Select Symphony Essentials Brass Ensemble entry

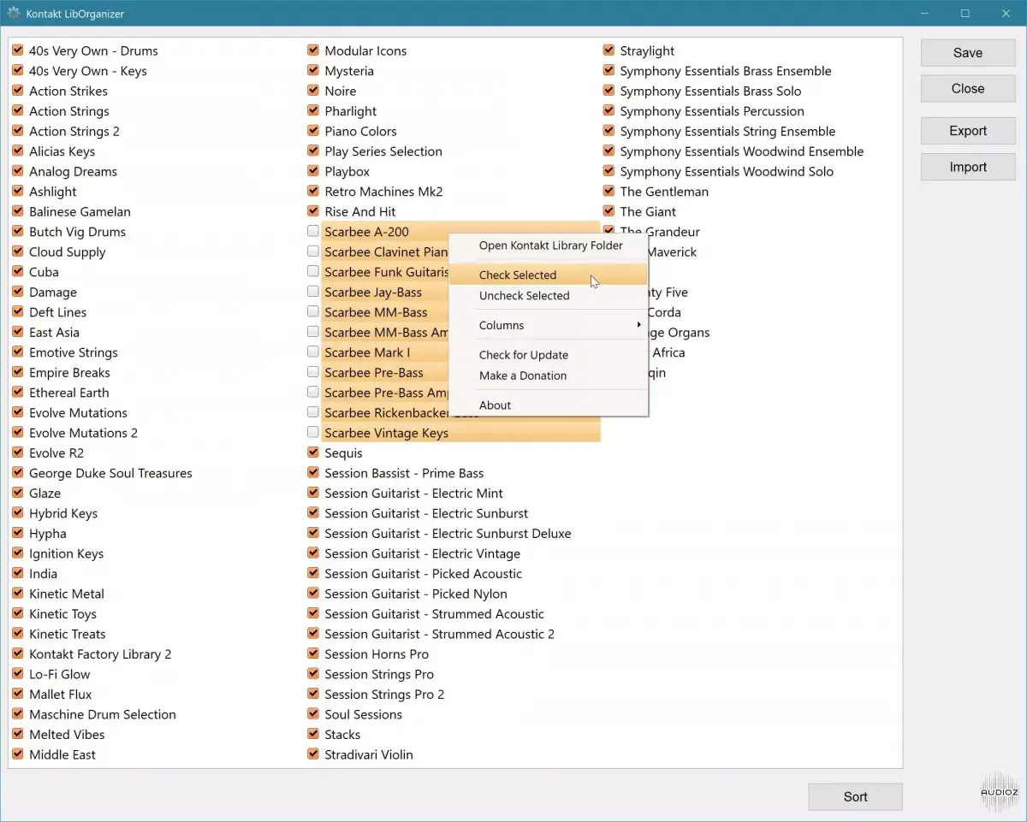click(x=725, y=71)
